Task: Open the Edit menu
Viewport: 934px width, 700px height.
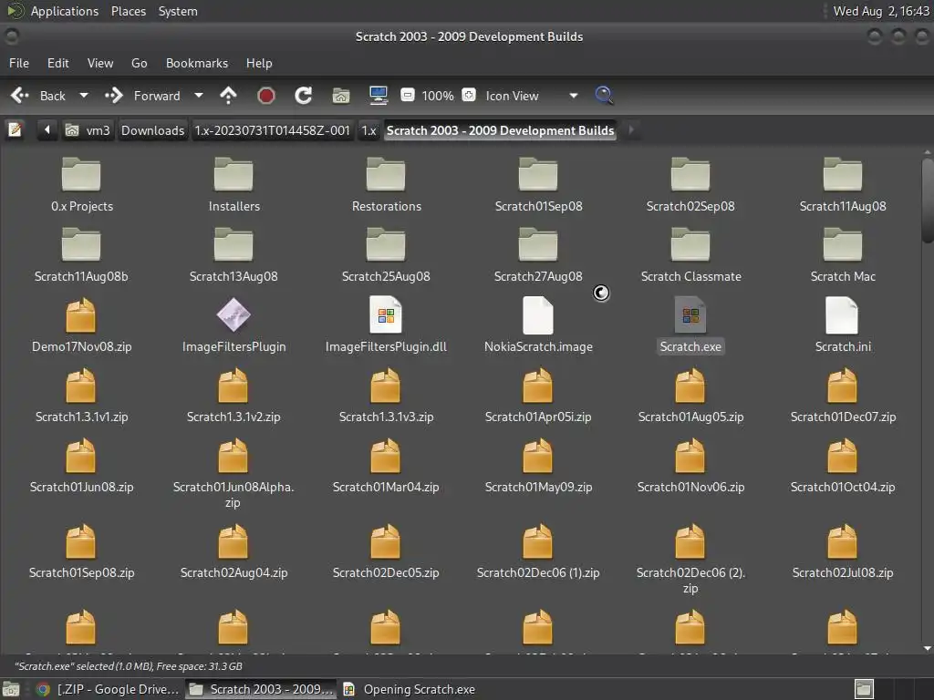Action: click(x=57, y=63)
